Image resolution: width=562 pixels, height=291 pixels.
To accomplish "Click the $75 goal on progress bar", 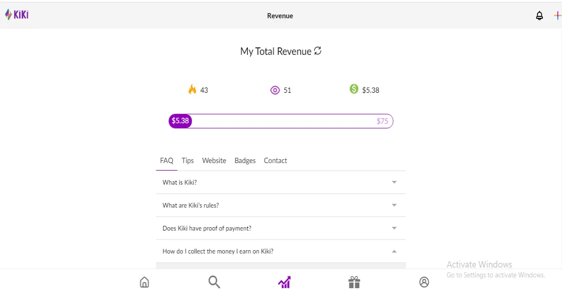I will tap(382, 121).
